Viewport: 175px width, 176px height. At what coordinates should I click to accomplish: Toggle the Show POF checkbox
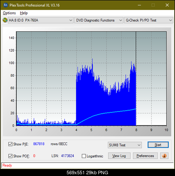click(x=10, y=156)
